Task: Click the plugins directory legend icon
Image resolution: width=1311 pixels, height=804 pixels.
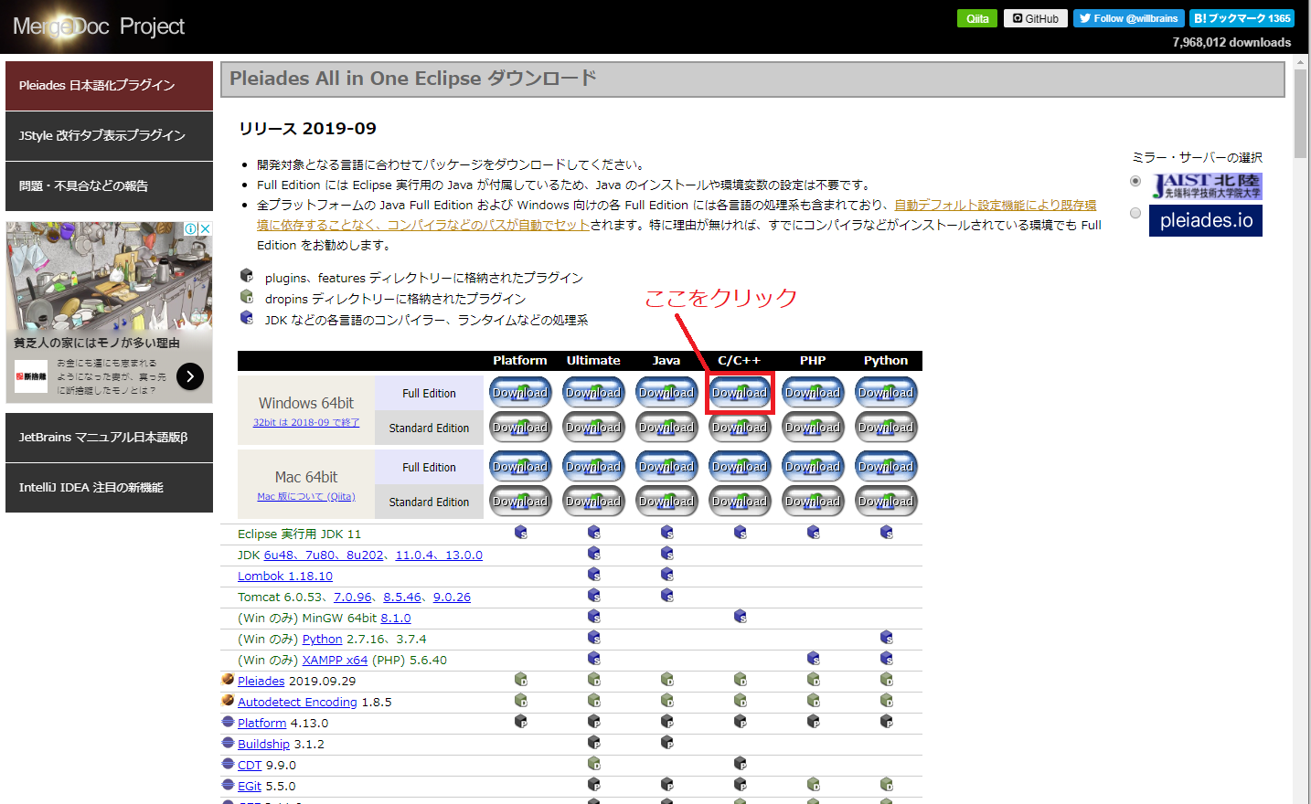Action: 247,276
